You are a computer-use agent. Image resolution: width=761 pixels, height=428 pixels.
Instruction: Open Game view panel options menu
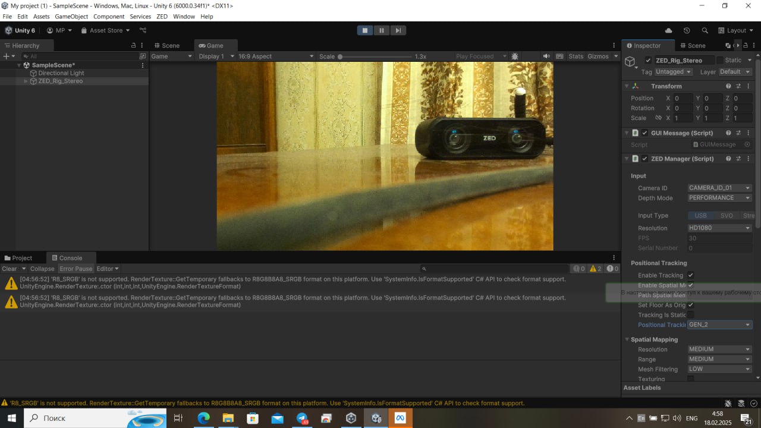614,45
